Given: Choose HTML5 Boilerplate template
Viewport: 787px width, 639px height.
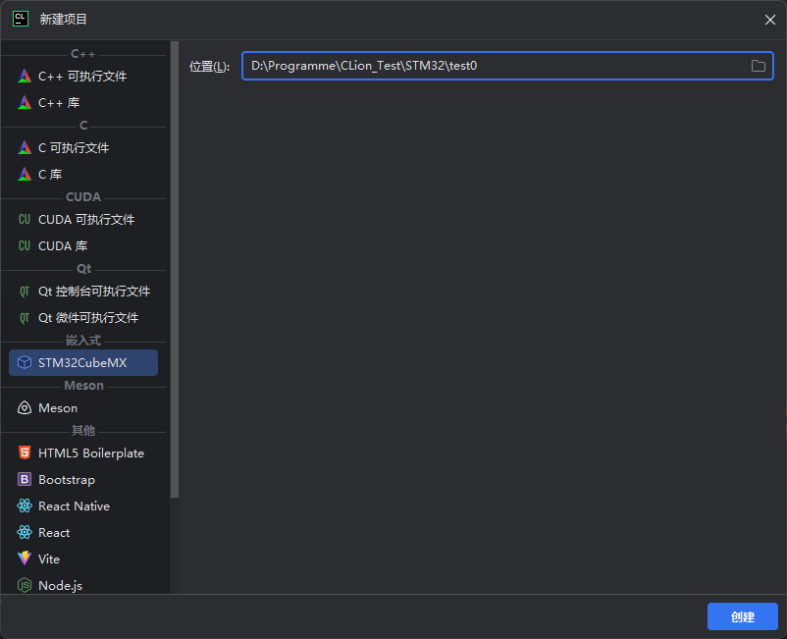Looking at the screenshot, I should tap(83, 453).
